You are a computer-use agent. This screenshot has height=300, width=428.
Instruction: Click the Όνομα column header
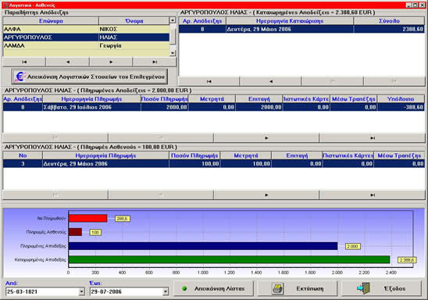[x=134, y=21]
